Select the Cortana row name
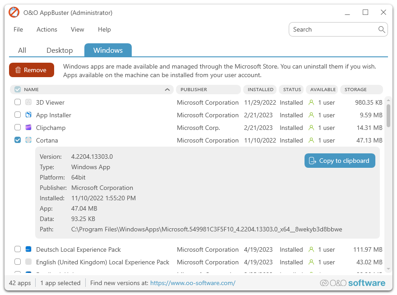The width and height of the screenshot is (397, 295). coord(47,140)
